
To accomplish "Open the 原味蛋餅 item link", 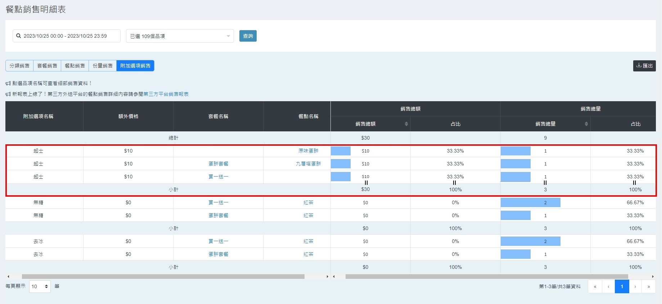I will 308,151.
